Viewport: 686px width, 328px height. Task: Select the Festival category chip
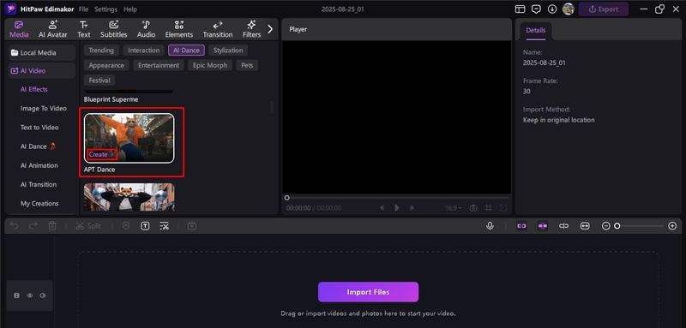[99, 80]
